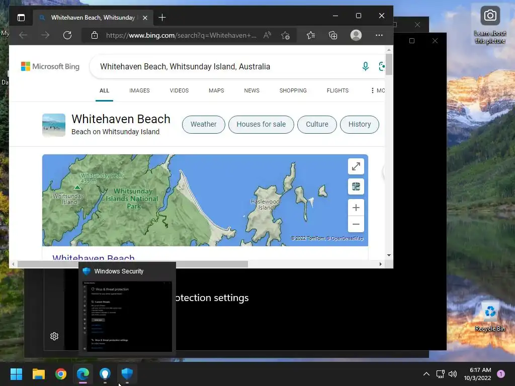
Task: Open the Favorites list
Action: (x=311, y=35)
